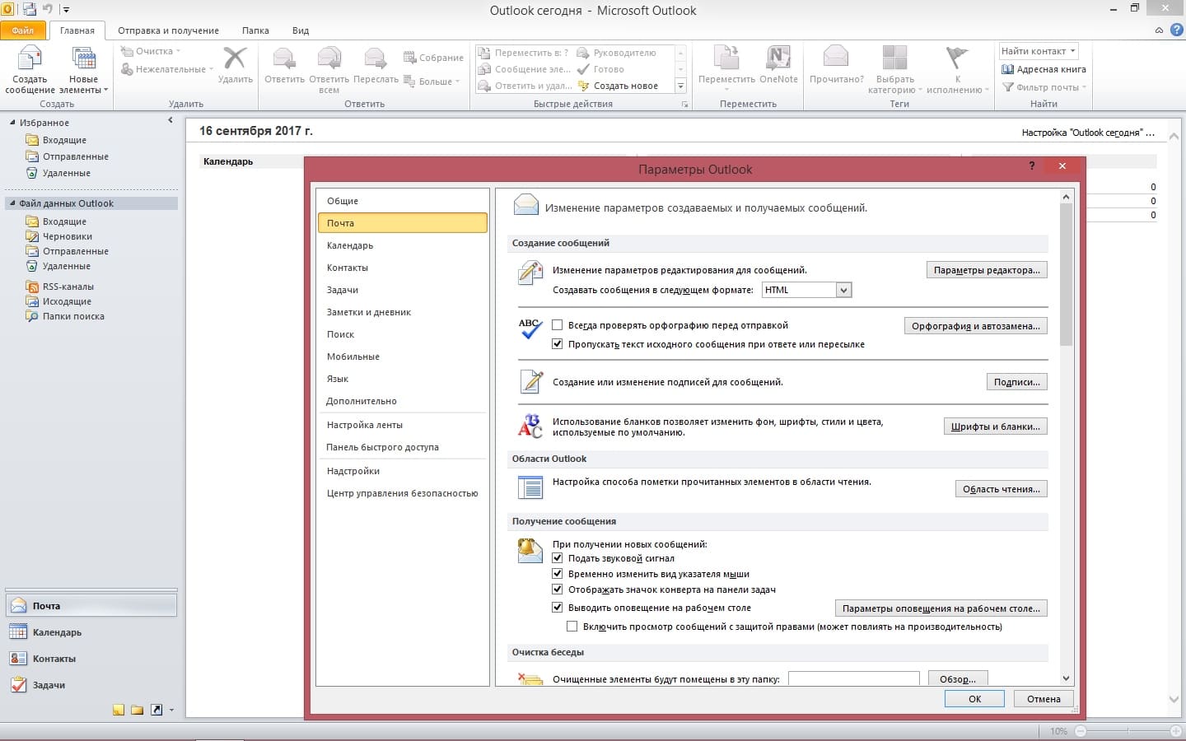Switch to Отправка и получение tab
The width and height of the screenshot is (1186, 741).
pos(168,30)
